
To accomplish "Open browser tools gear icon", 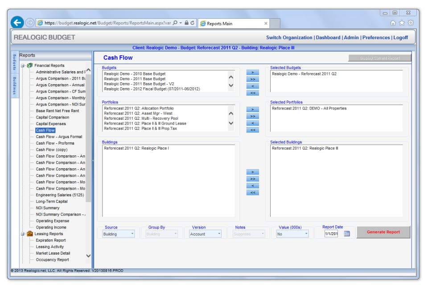I will (411, 23).
